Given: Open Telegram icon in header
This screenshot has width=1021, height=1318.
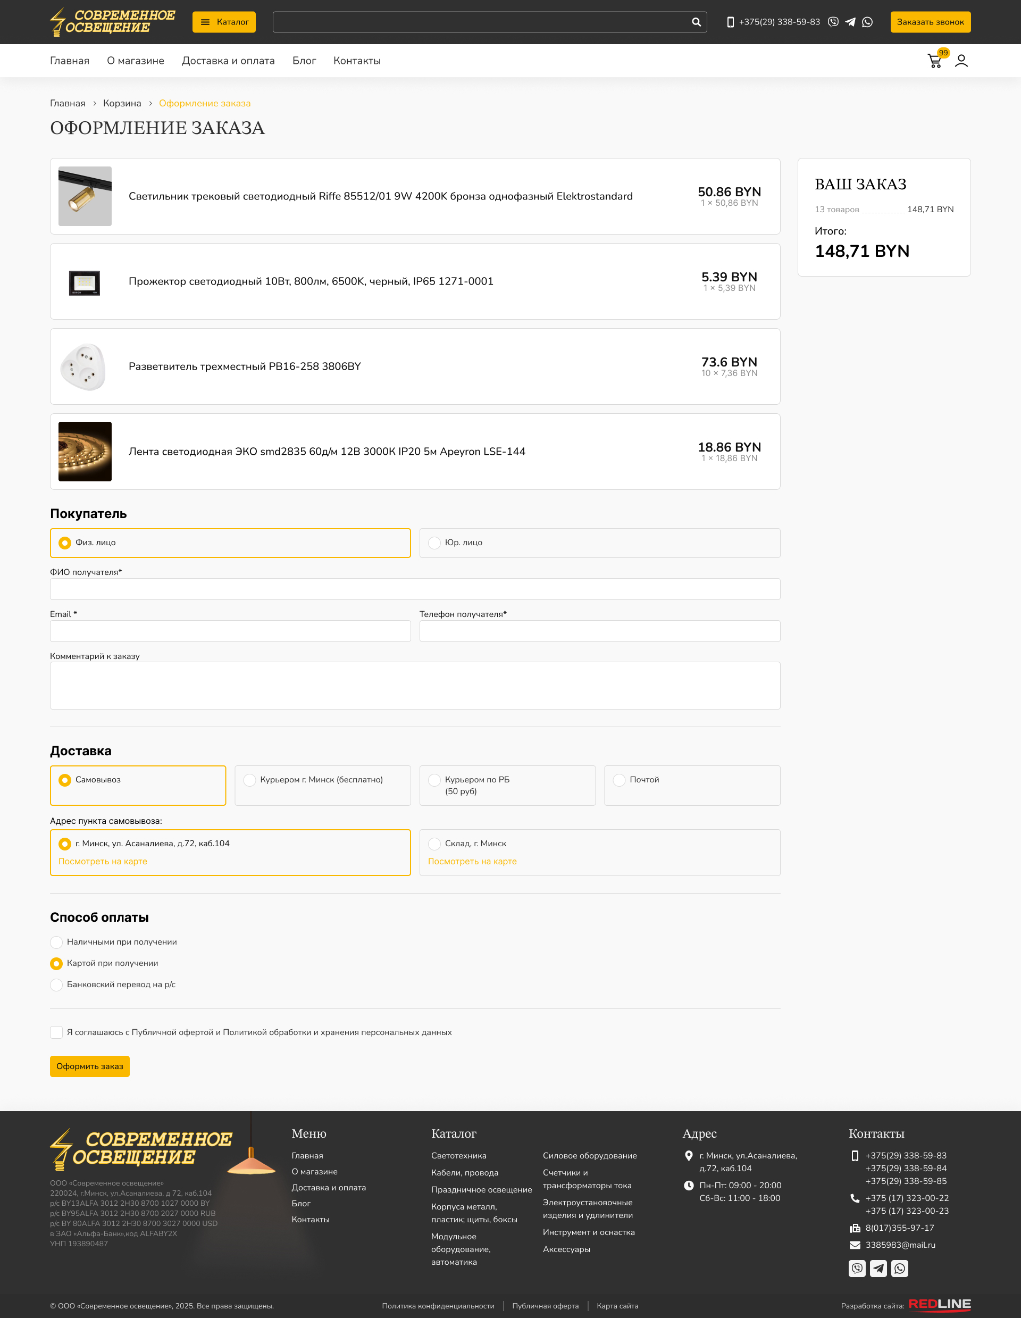Looking at the screenshot, I should 850,22.
